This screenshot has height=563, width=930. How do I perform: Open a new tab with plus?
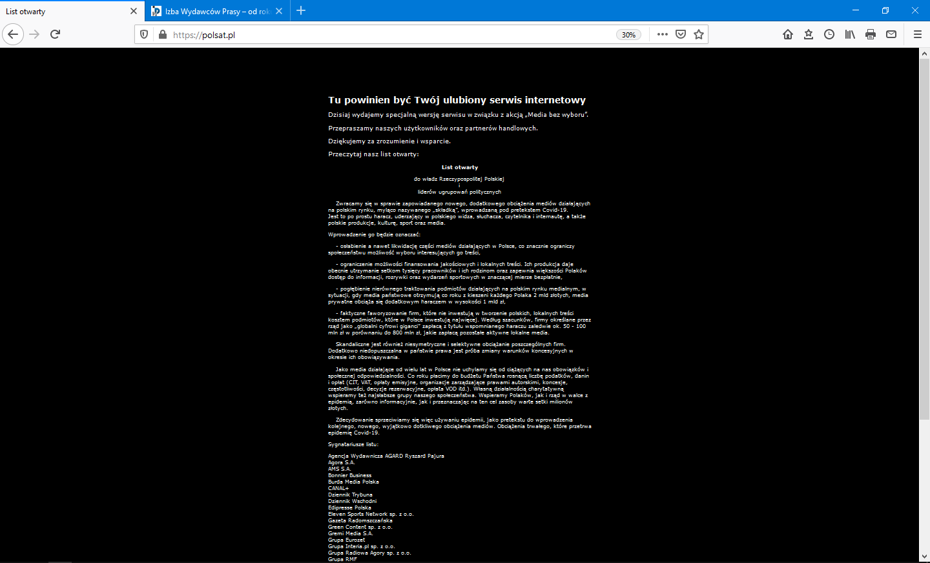[x=301, y=10]
